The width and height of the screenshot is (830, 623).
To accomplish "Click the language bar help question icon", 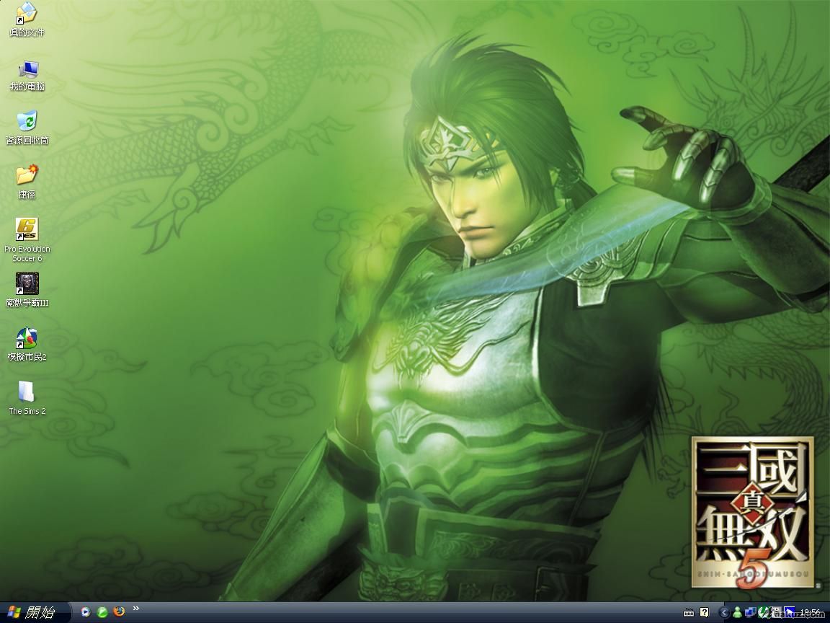I will pos(705,612).
